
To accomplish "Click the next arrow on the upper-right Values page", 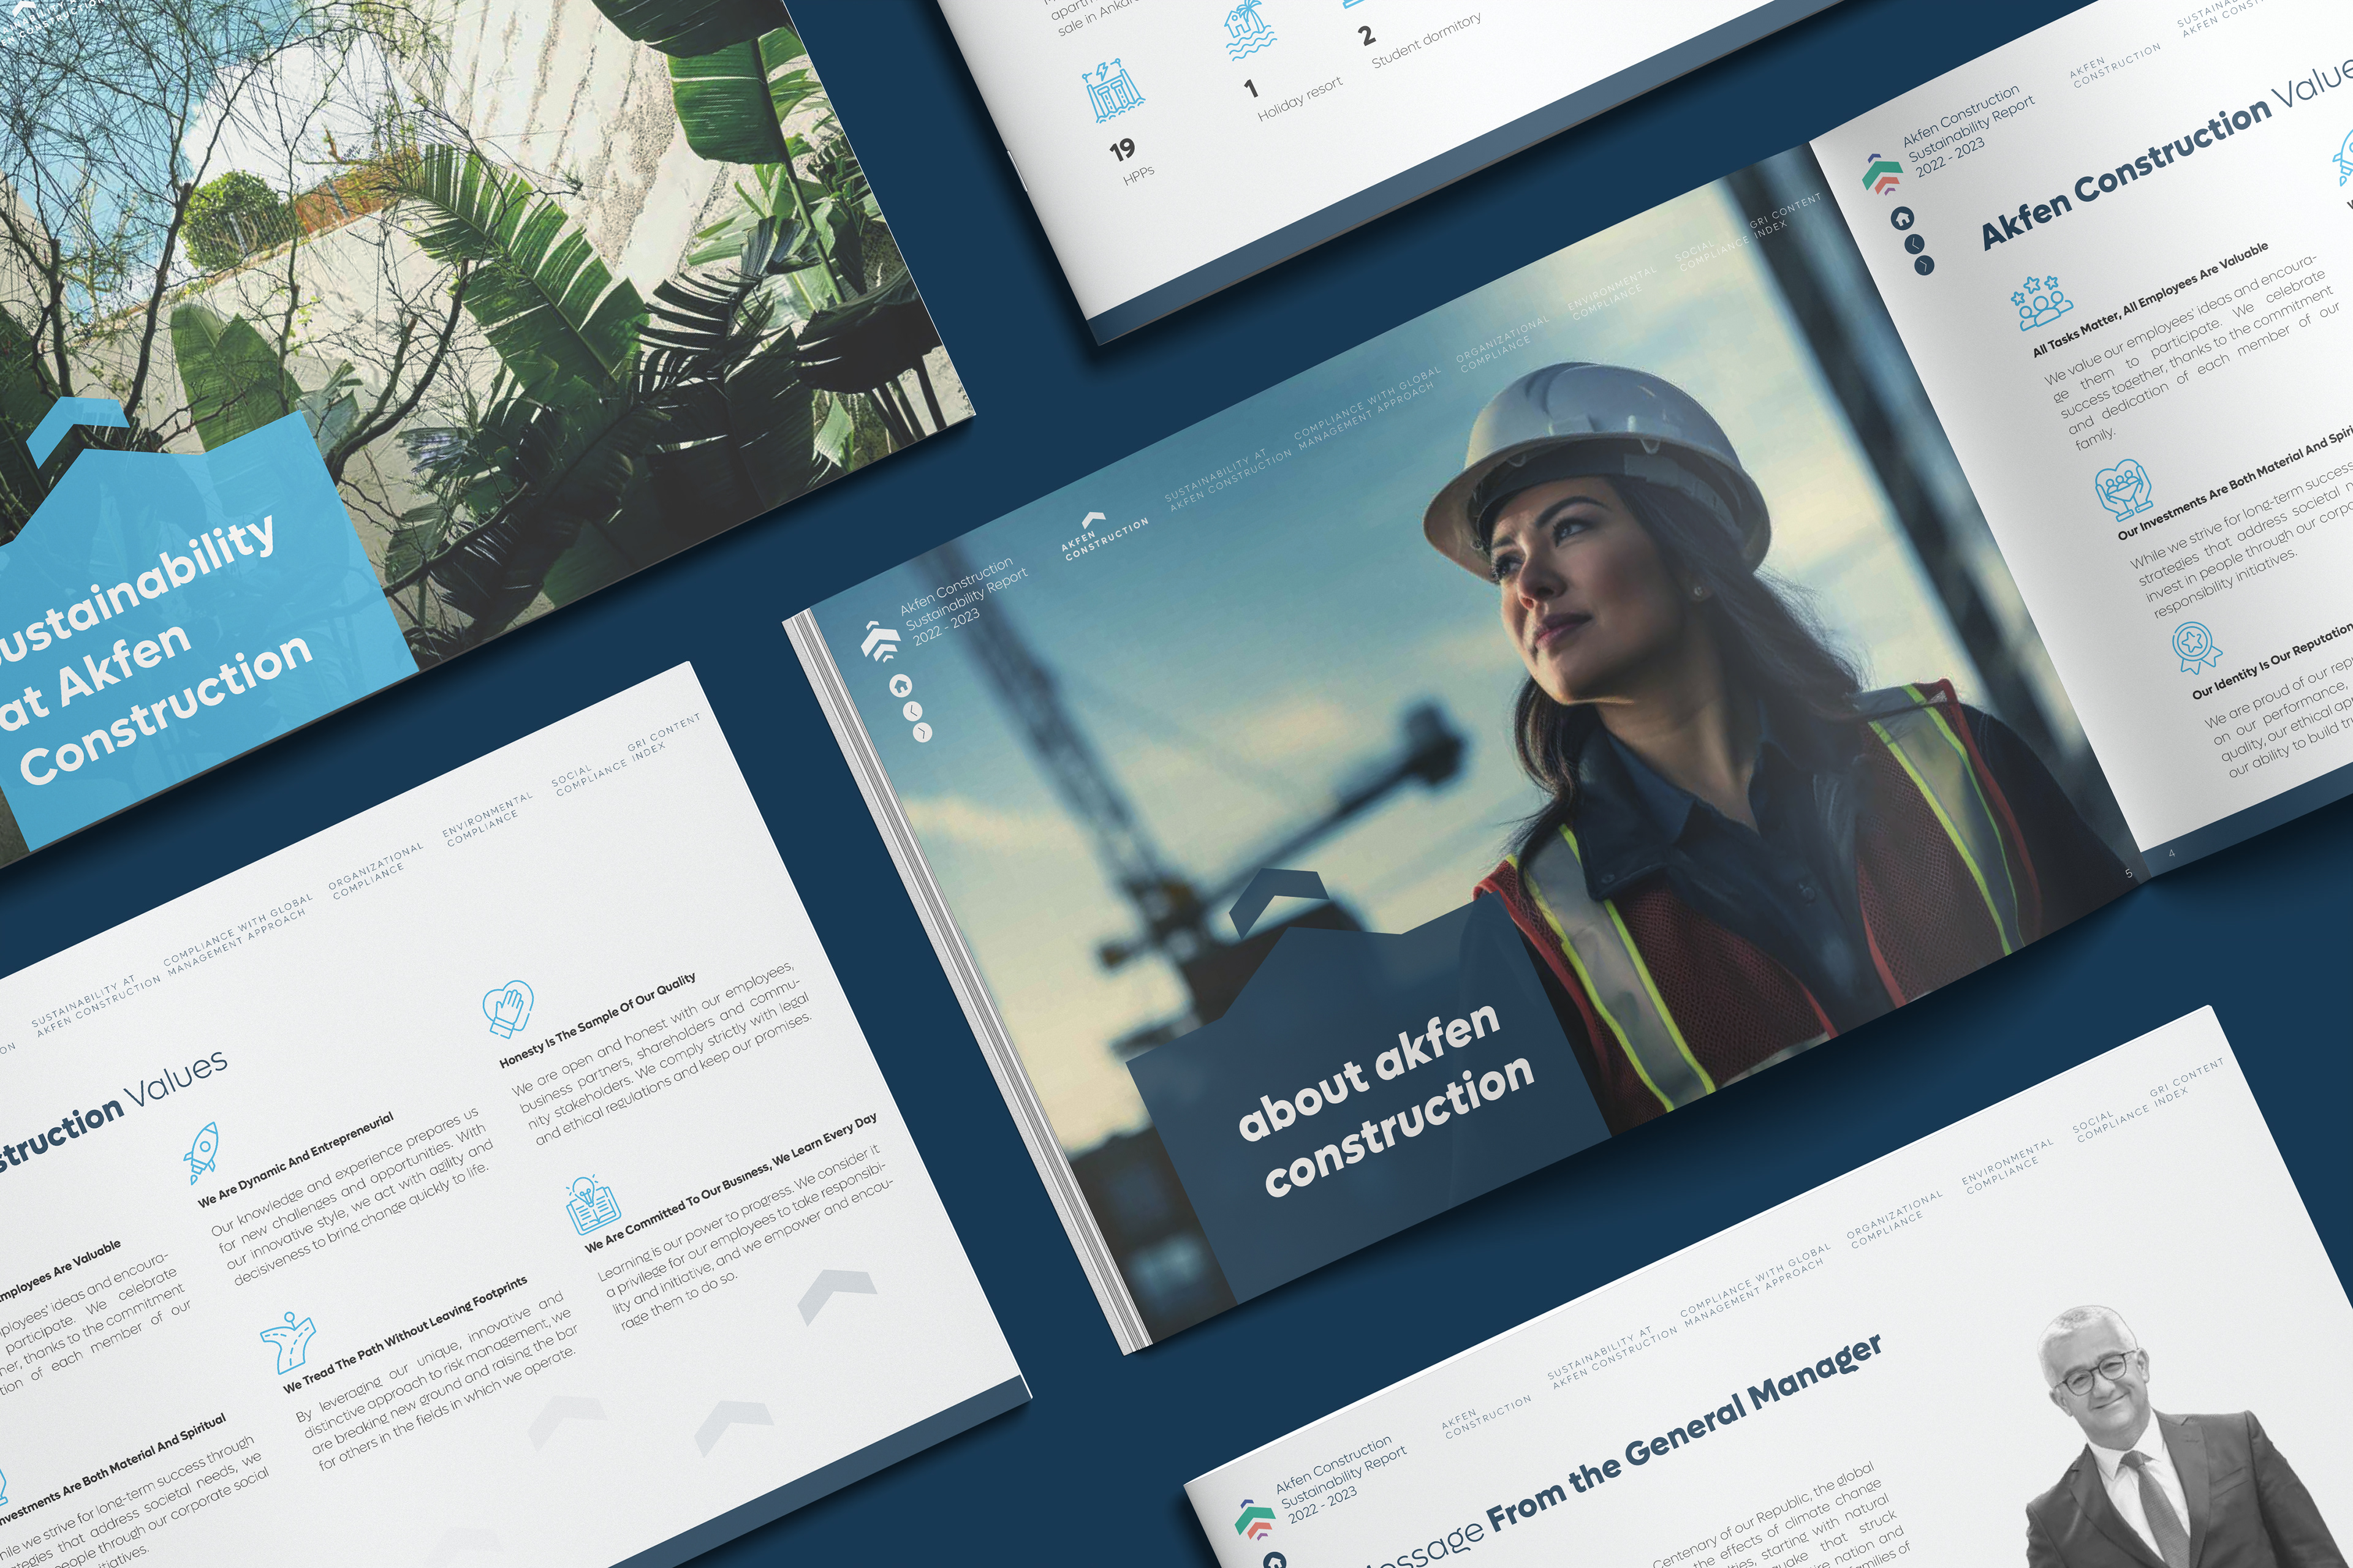I will coord(1924,265).
